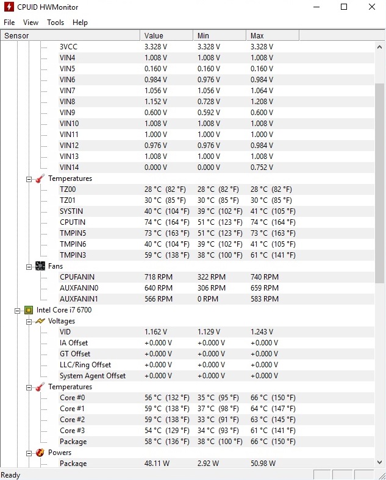Maximize the HWMonitor window

point(344,7)
